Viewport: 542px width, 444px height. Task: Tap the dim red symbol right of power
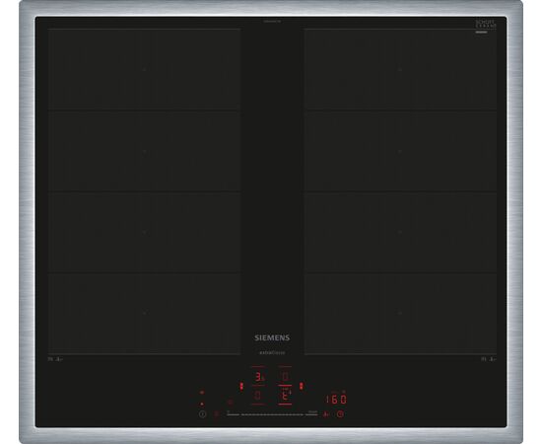217,413
